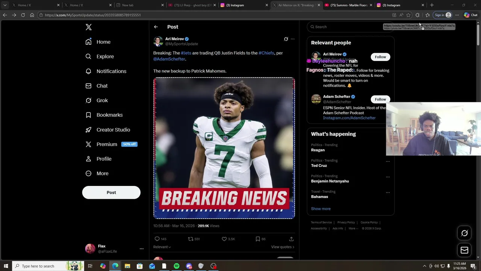Open Copilot Chat in browser toolbar

470,15
